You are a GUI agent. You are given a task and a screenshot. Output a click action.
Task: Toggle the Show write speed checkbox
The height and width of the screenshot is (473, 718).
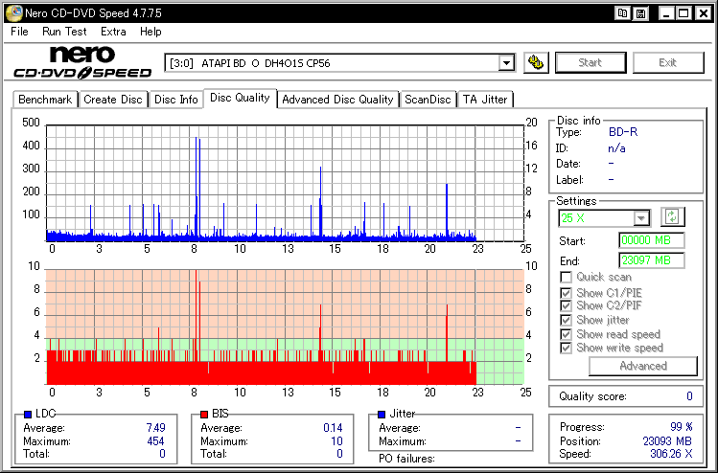(x=566, y=348)
